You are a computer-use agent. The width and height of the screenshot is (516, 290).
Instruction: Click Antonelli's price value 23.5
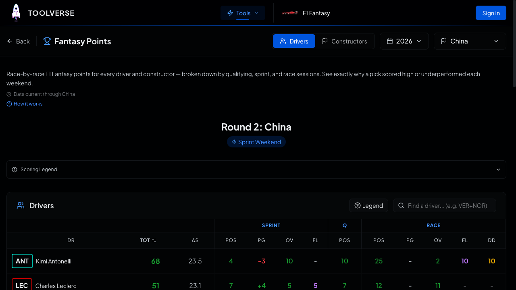click(x=195, y=261)
